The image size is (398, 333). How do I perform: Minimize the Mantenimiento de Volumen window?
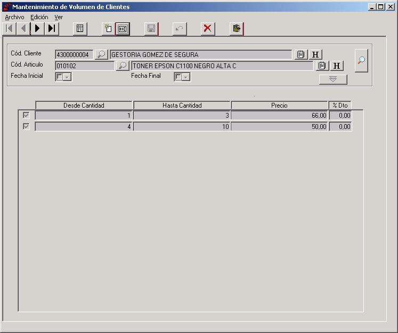click(x=372, y=7)
